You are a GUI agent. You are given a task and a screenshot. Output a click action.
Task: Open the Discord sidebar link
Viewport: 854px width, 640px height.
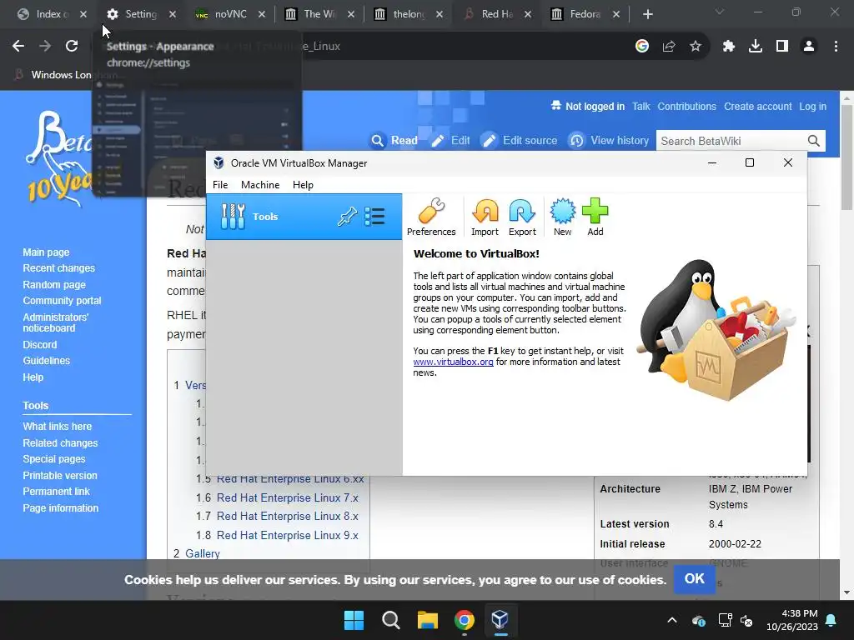(x=40, y=344)
